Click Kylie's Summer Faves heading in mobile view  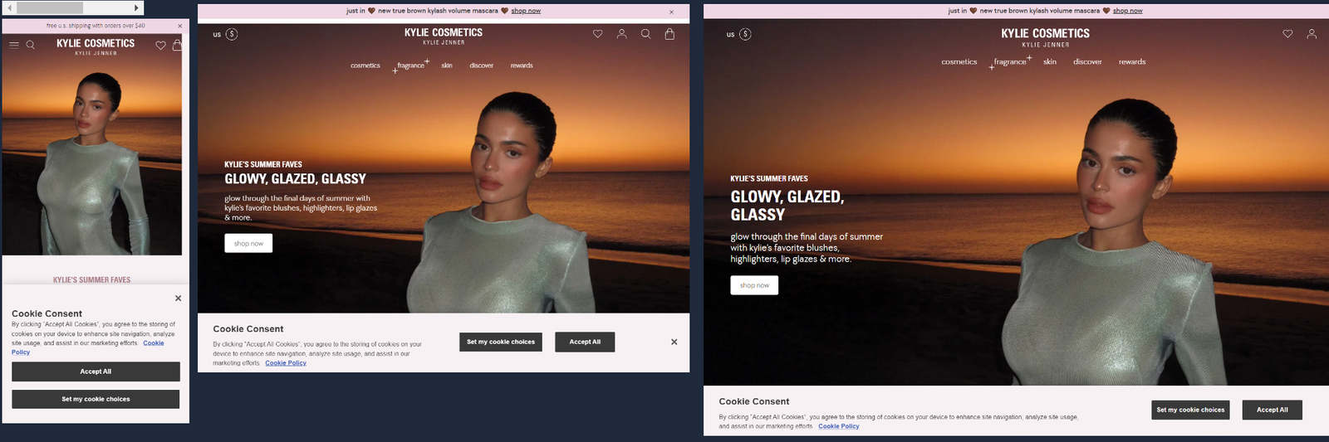pos(92,280)
